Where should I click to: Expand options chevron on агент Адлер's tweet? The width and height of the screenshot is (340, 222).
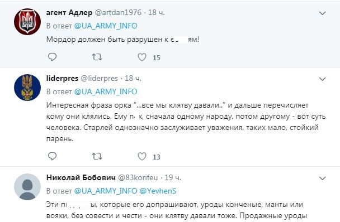pyautogui.click(x=323, y=13)
